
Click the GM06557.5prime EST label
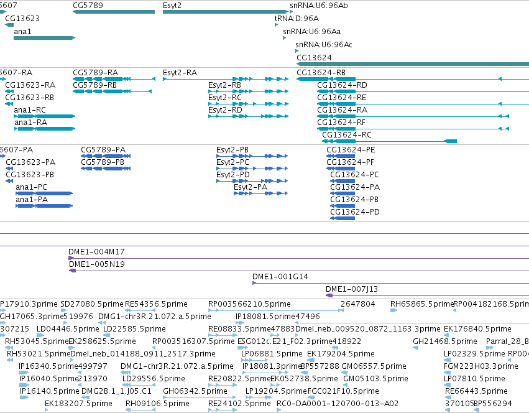(374, 366)
